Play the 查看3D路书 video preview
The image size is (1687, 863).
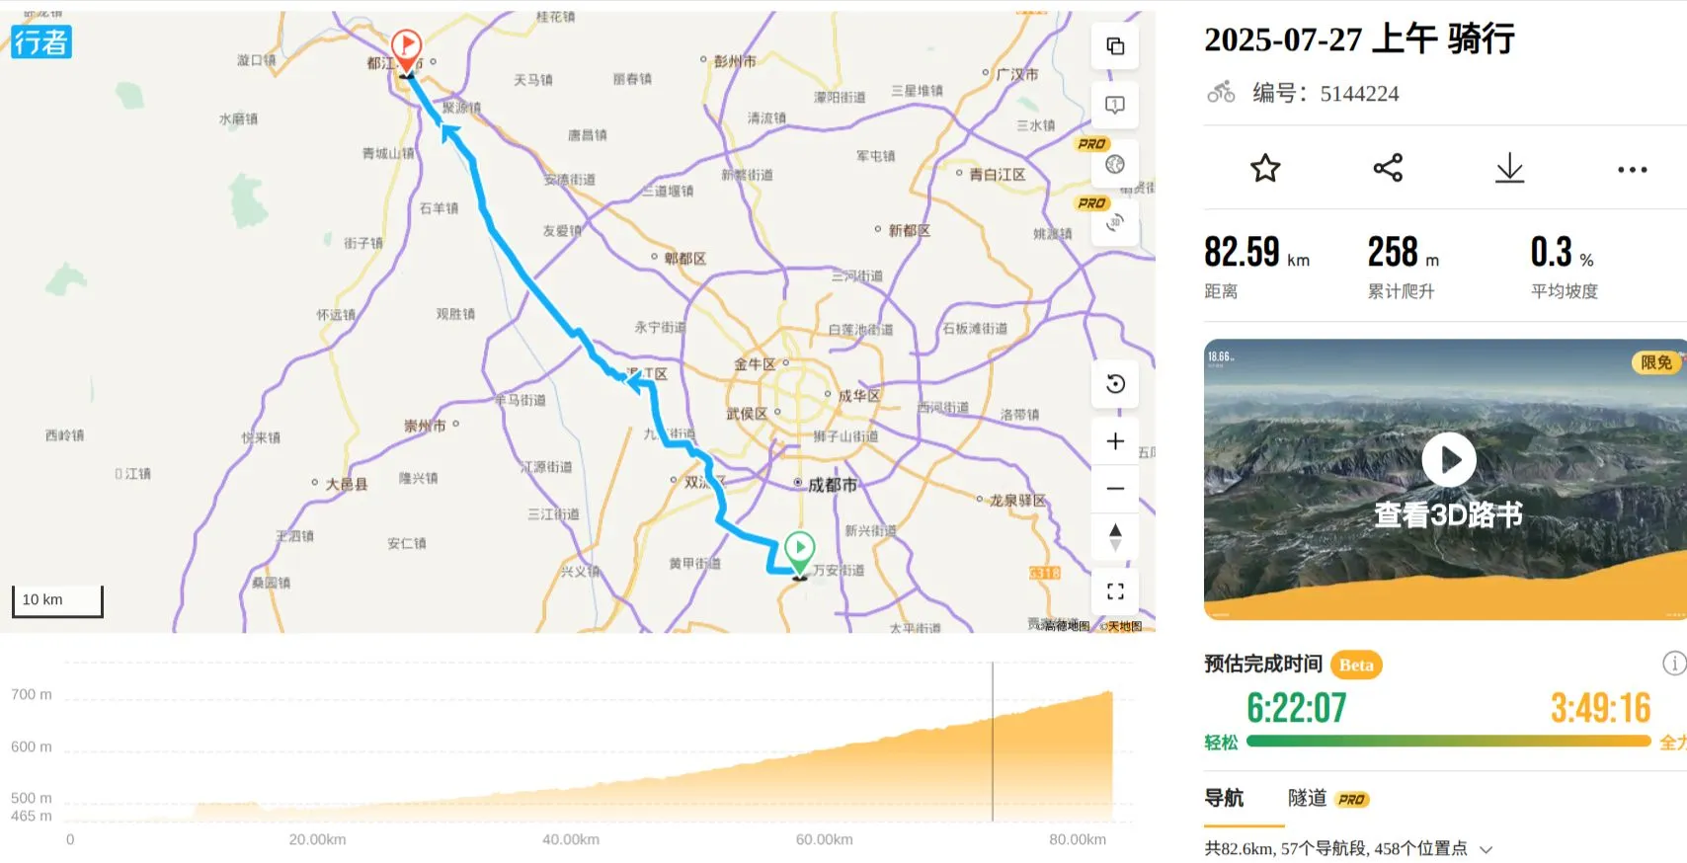pos(1448,460)
